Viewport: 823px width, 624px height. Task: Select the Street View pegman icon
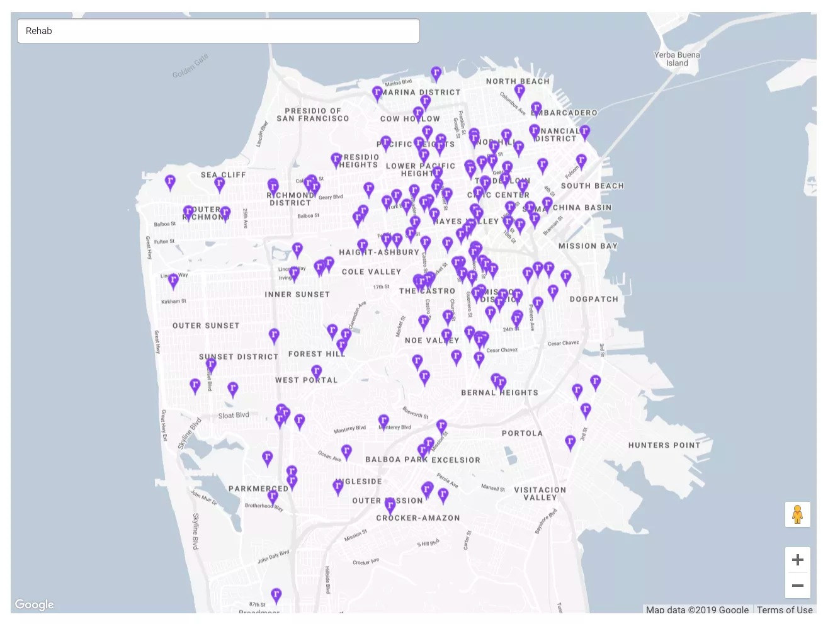coord(797,514)
